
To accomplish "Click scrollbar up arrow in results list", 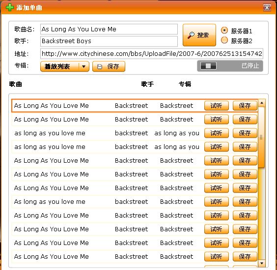I will [x=262, y=103].
